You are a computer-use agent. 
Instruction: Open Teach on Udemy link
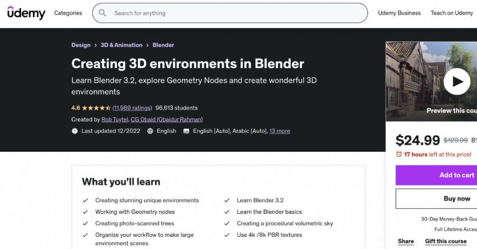[451, 13]
